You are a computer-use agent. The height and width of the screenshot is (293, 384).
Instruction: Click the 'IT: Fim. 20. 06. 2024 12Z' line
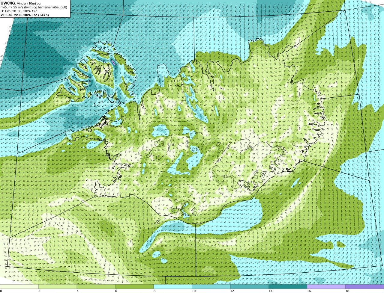[19, 11]
